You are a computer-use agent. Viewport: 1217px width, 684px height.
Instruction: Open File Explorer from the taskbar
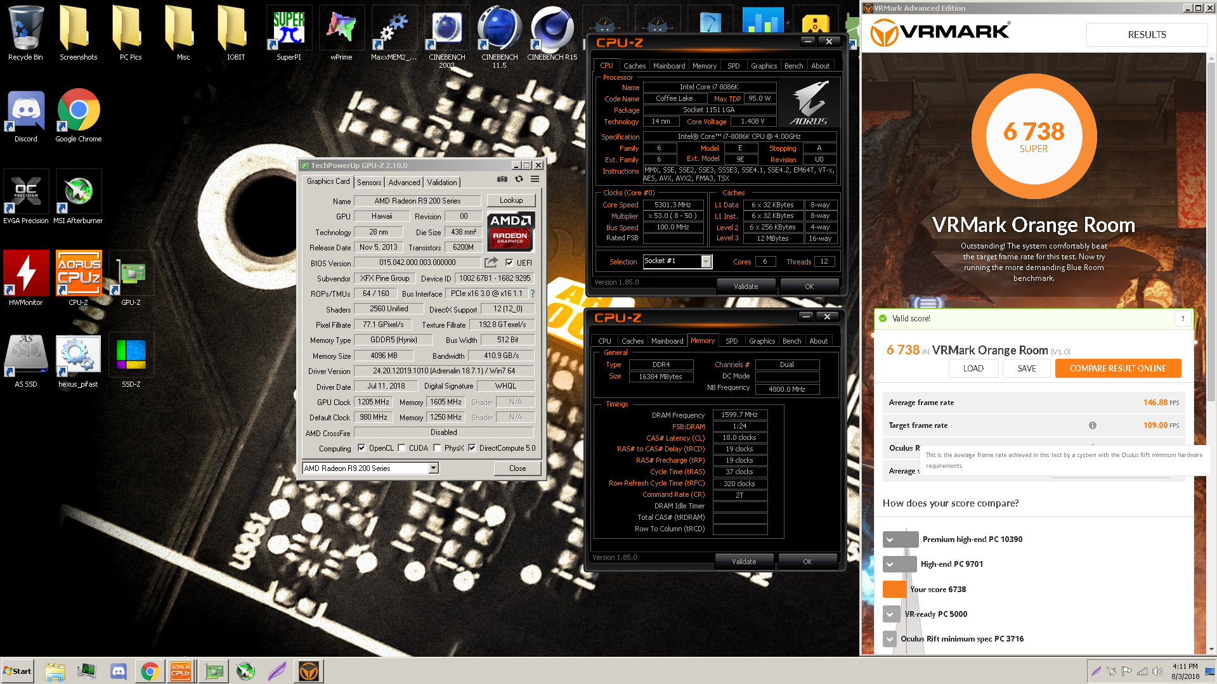55,671
